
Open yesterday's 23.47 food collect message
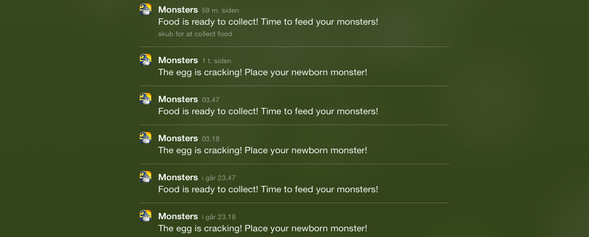(x=268, y=189)
